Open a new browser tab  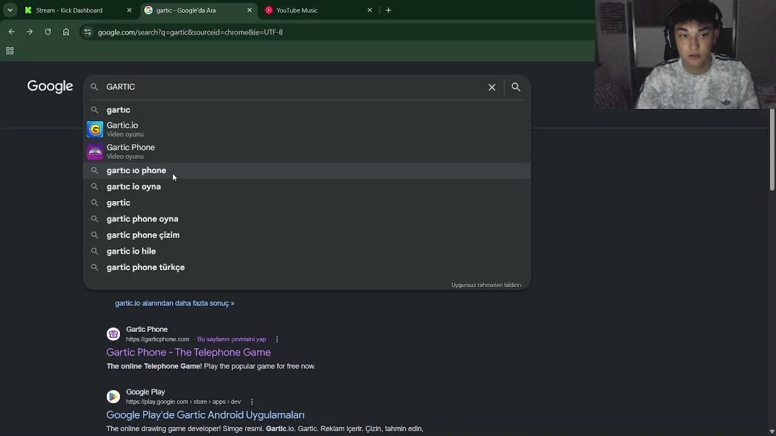(x=389, y=10)
